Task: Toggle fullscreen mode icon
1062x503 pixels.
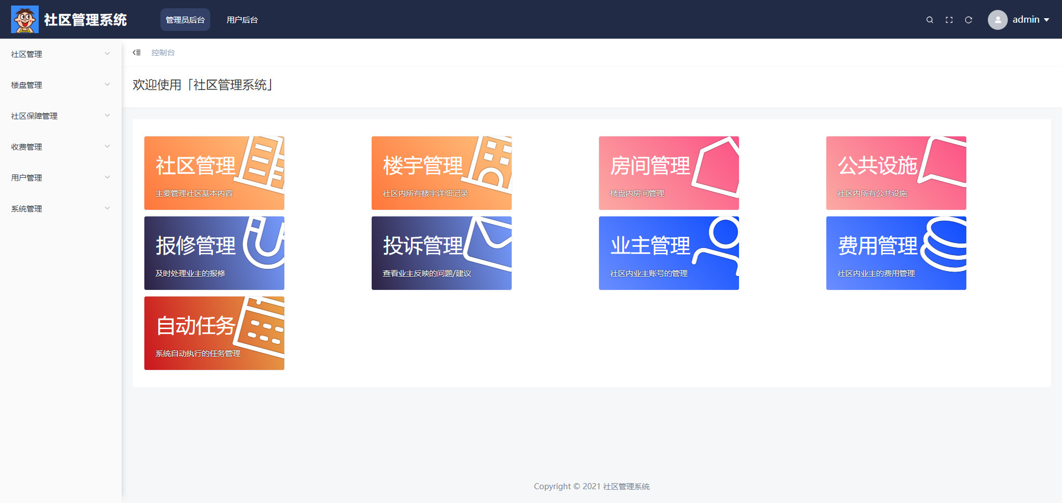Action: (949, 20)
